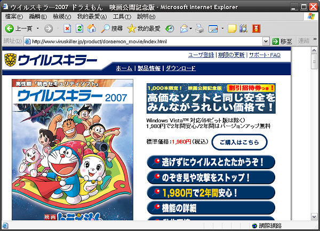This screenshot has height=231, width=320.
Task: Click the red 1,980円 price text
Action: [181, 141]
